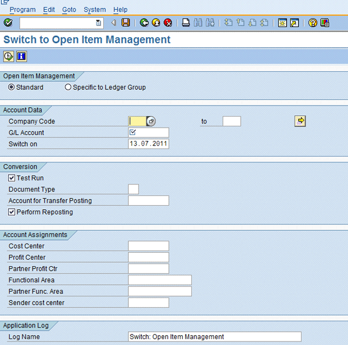This screenshot has width=348, height=345.
Task: Click the Cost Center input field
Action: click(148, 246)
